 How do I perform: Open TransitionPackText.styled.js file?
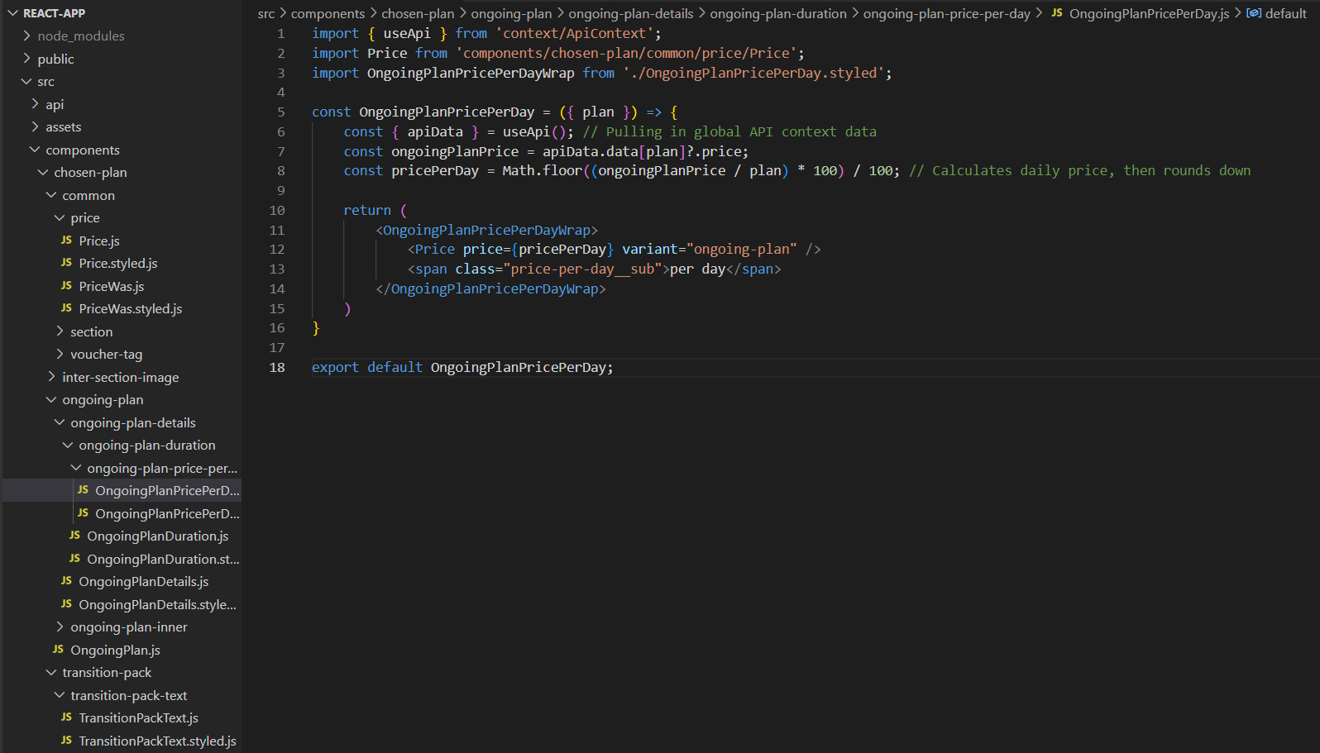[x=158, y=741]
